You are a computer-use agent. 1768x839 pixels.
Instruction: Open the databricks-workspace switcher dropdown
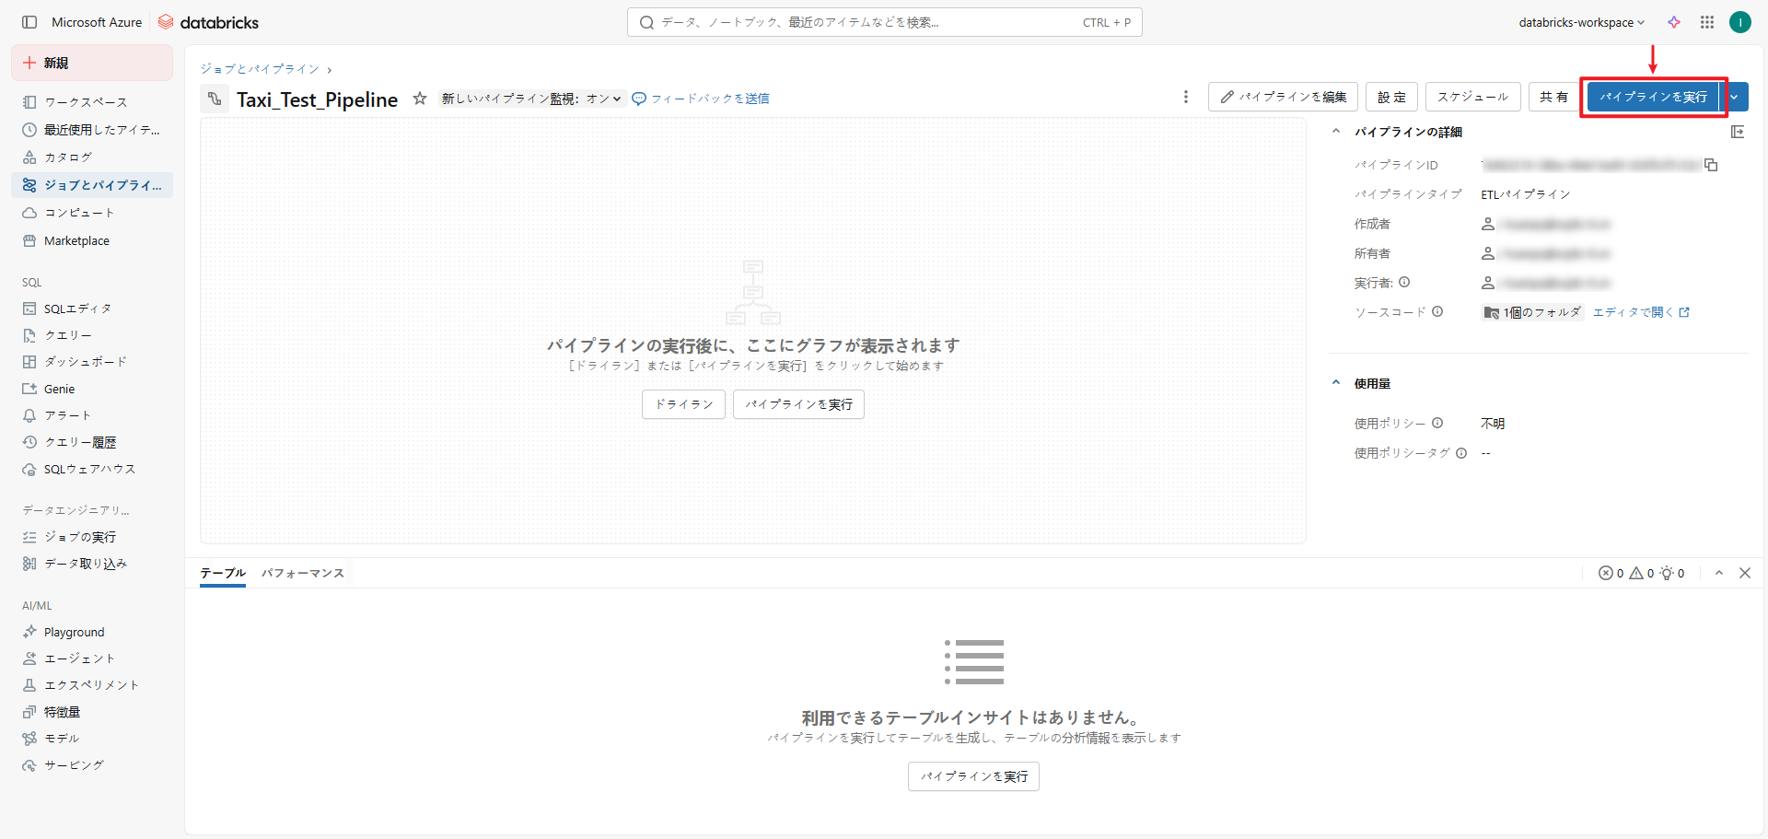(x=1581, y=22)
